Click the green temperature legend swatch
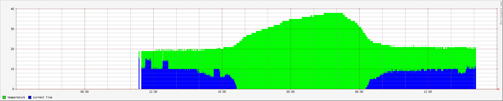This screenshot has height=101, width=503. tap(4, 97)
